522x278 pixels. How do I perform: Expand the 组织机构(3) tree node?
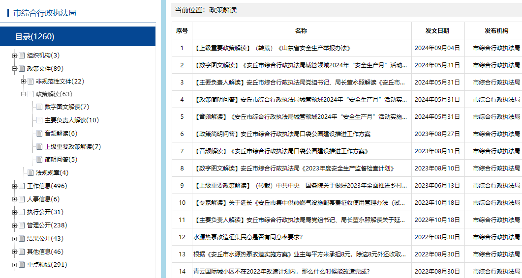coord(14,56)
